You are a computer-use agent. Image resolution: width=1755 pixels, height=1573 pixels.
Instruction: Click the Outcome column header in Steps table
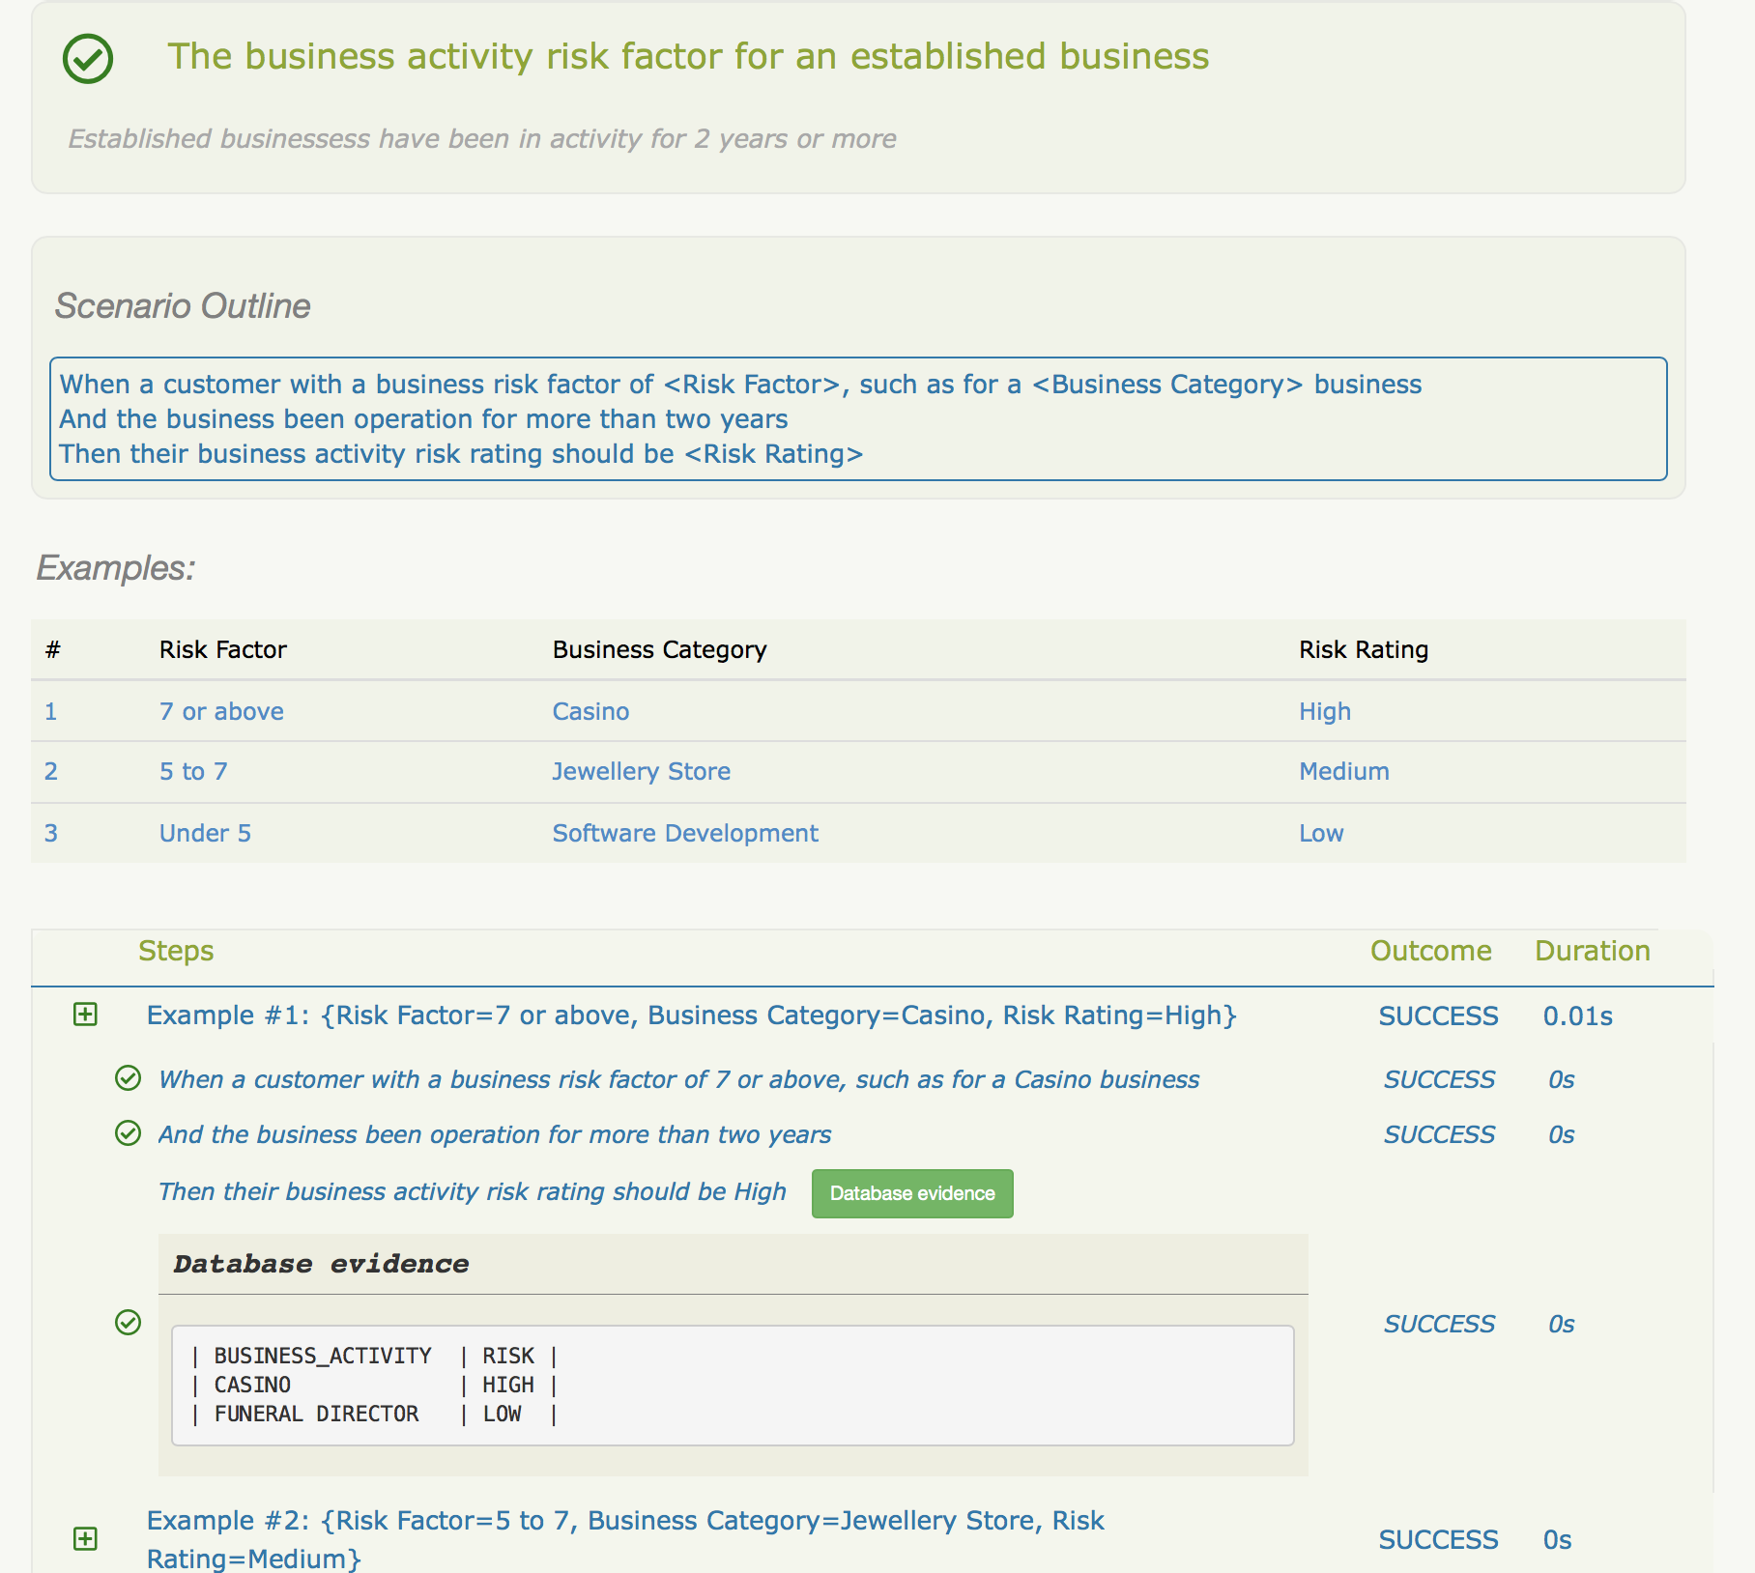1430,951
